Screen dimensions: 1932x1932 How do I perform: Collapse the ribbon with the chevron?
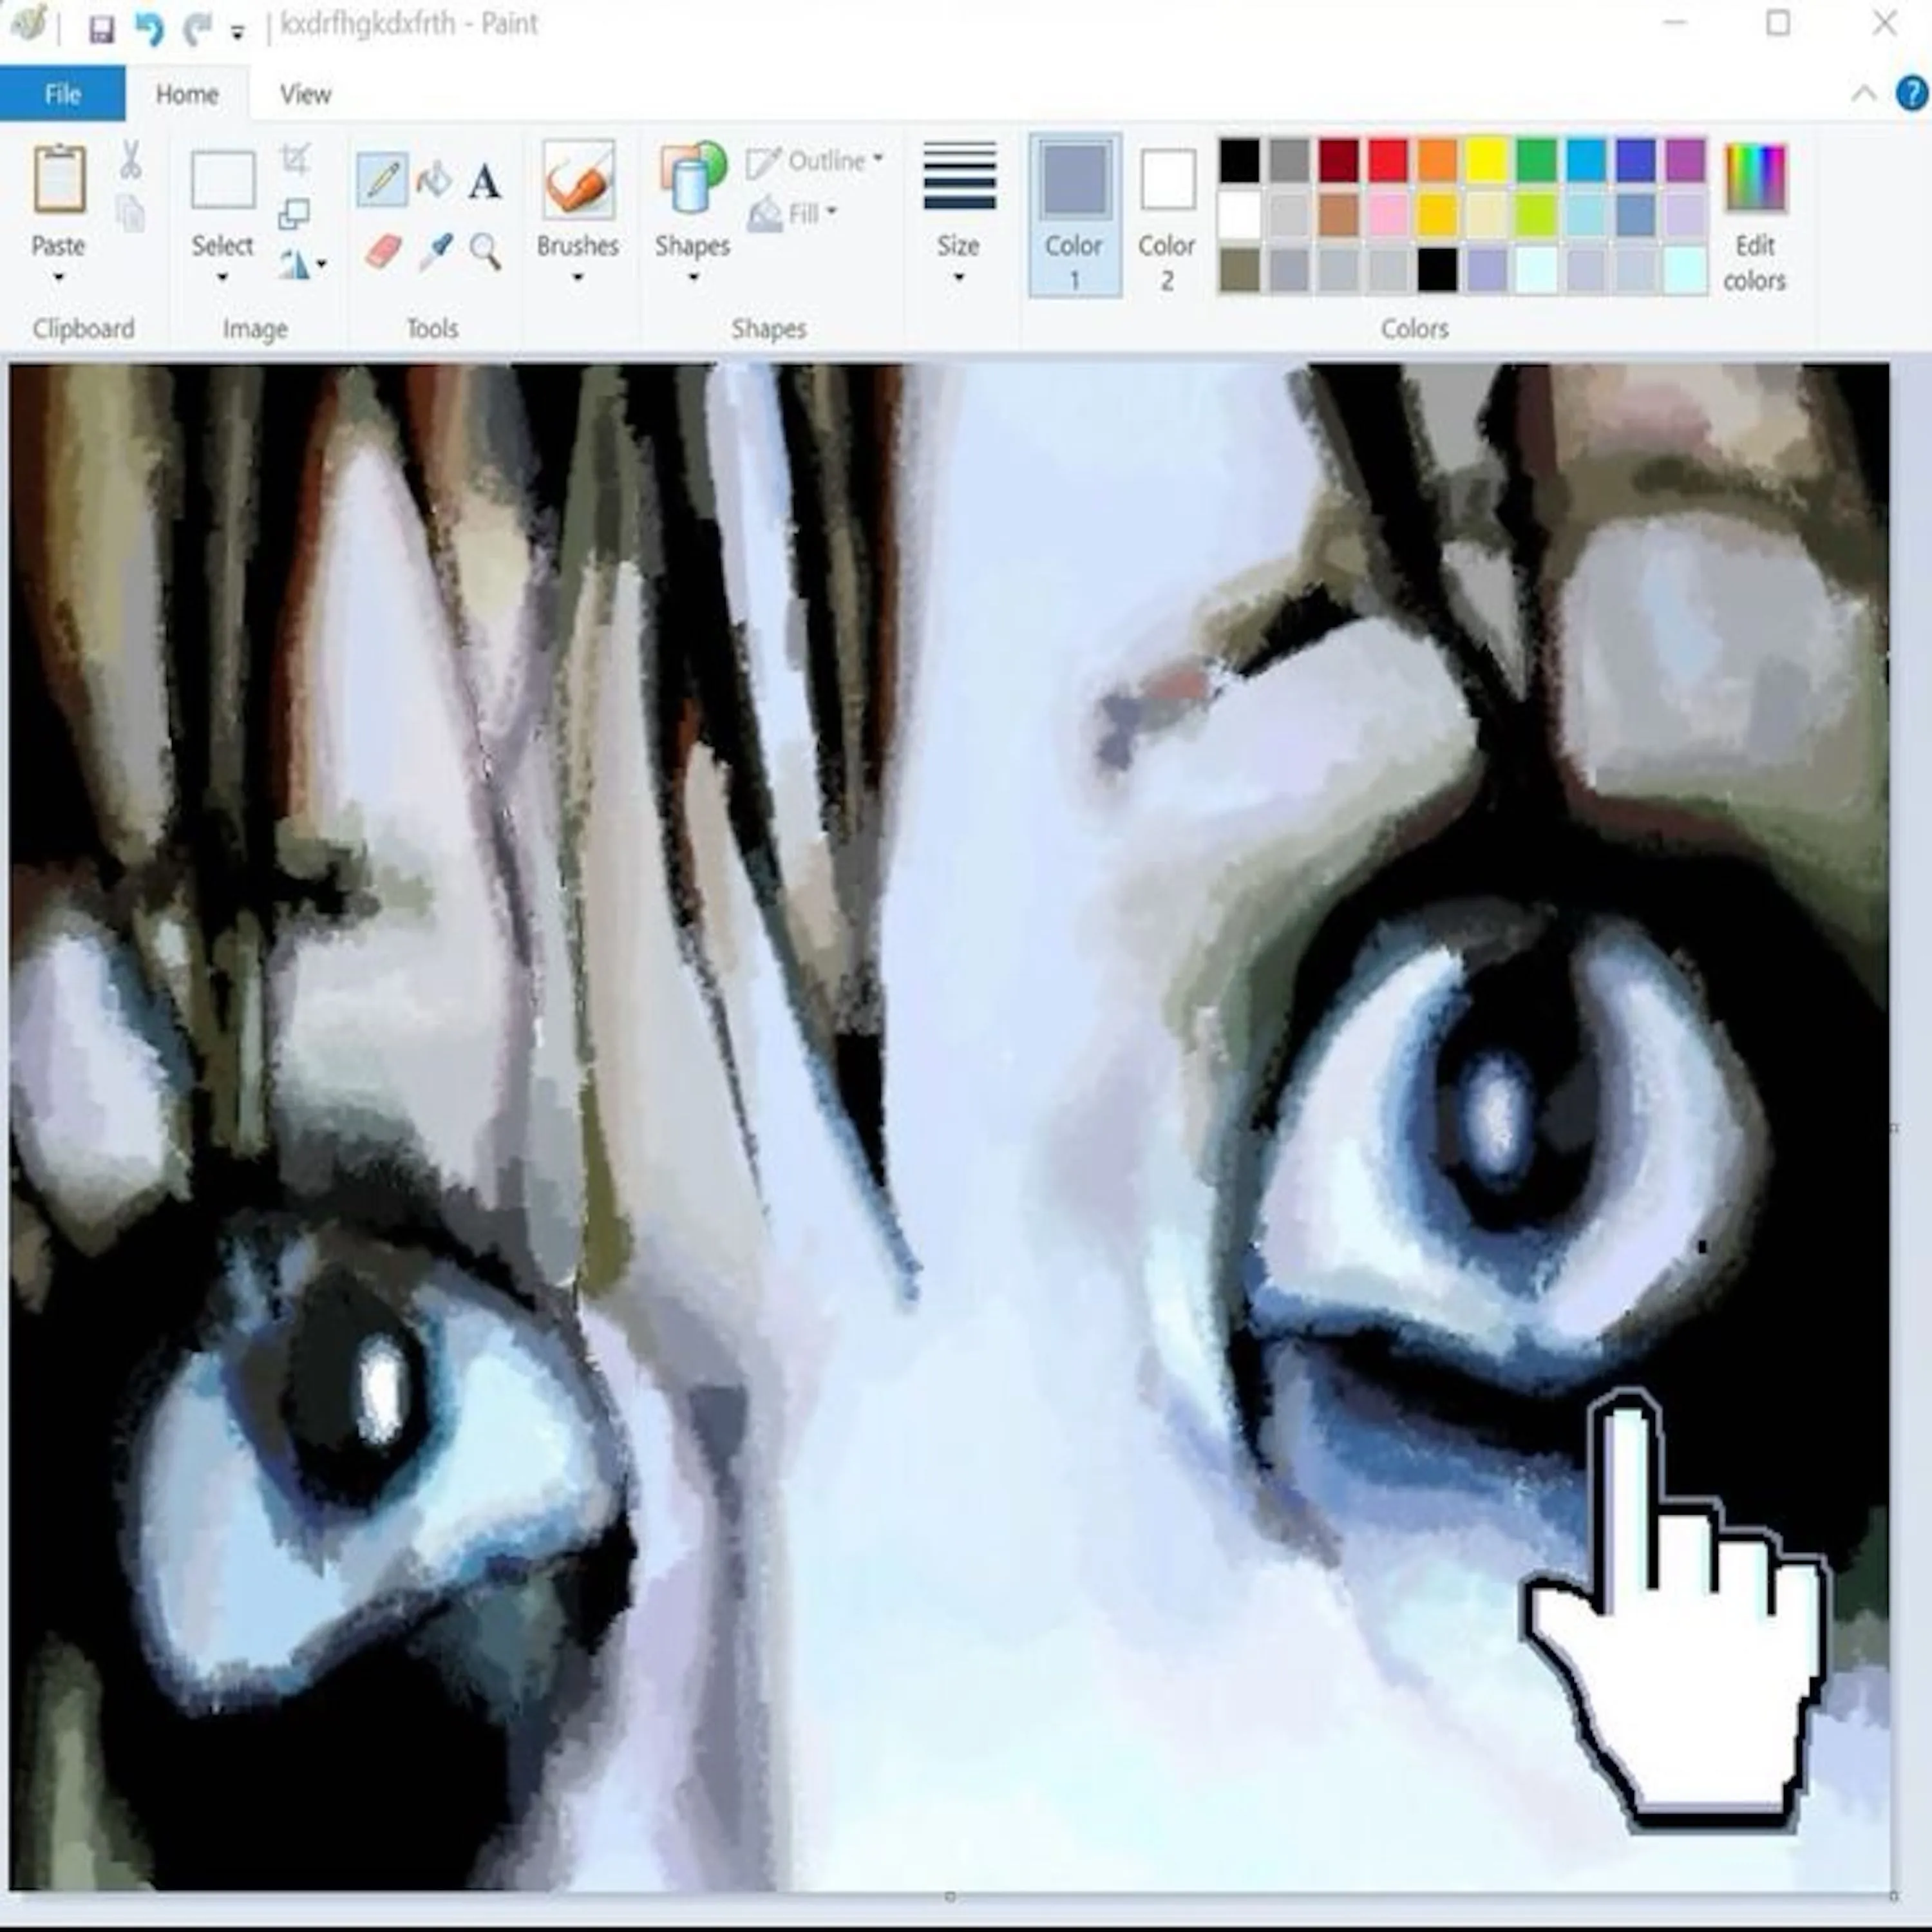pos(1863,94)
